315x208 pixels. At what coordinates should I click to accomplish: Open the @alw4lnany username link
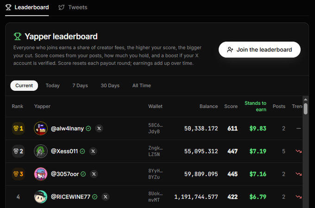[67, 129]
